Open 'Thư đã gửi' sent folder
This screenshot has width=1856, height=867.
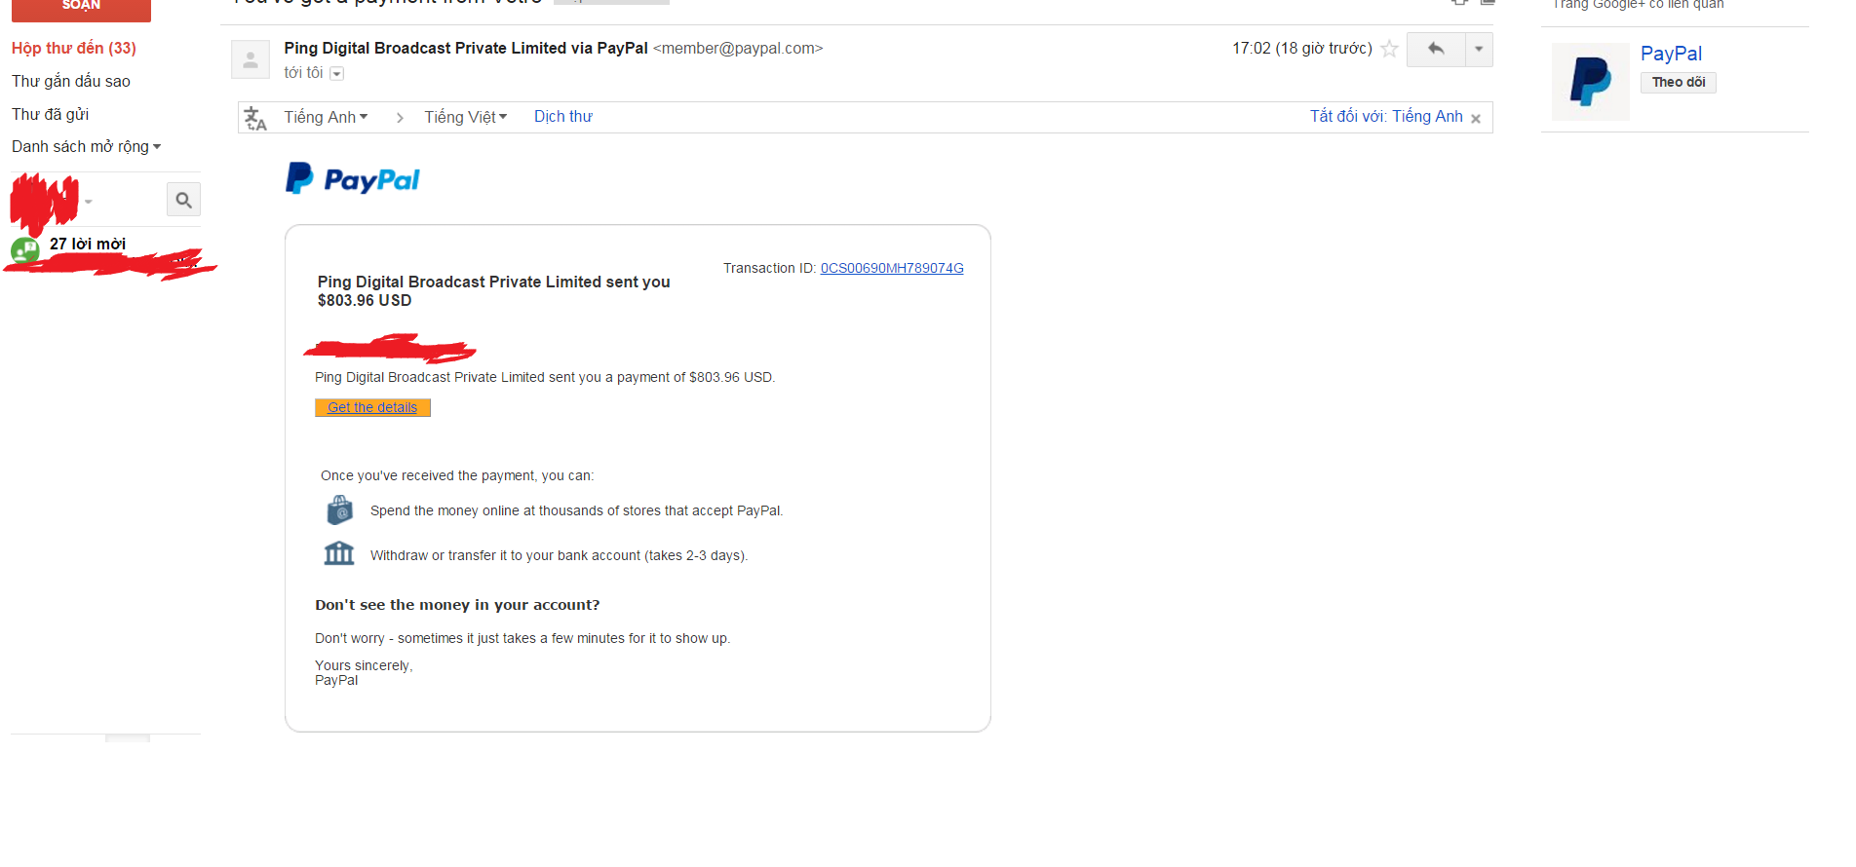(x=51, y=114)
